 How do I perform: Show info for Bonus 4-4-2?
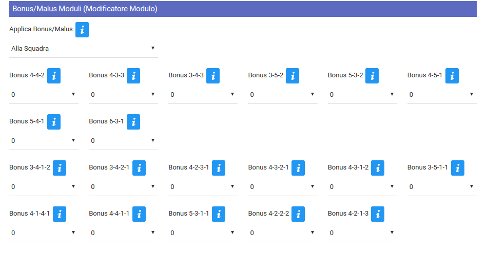pos(54,76)
